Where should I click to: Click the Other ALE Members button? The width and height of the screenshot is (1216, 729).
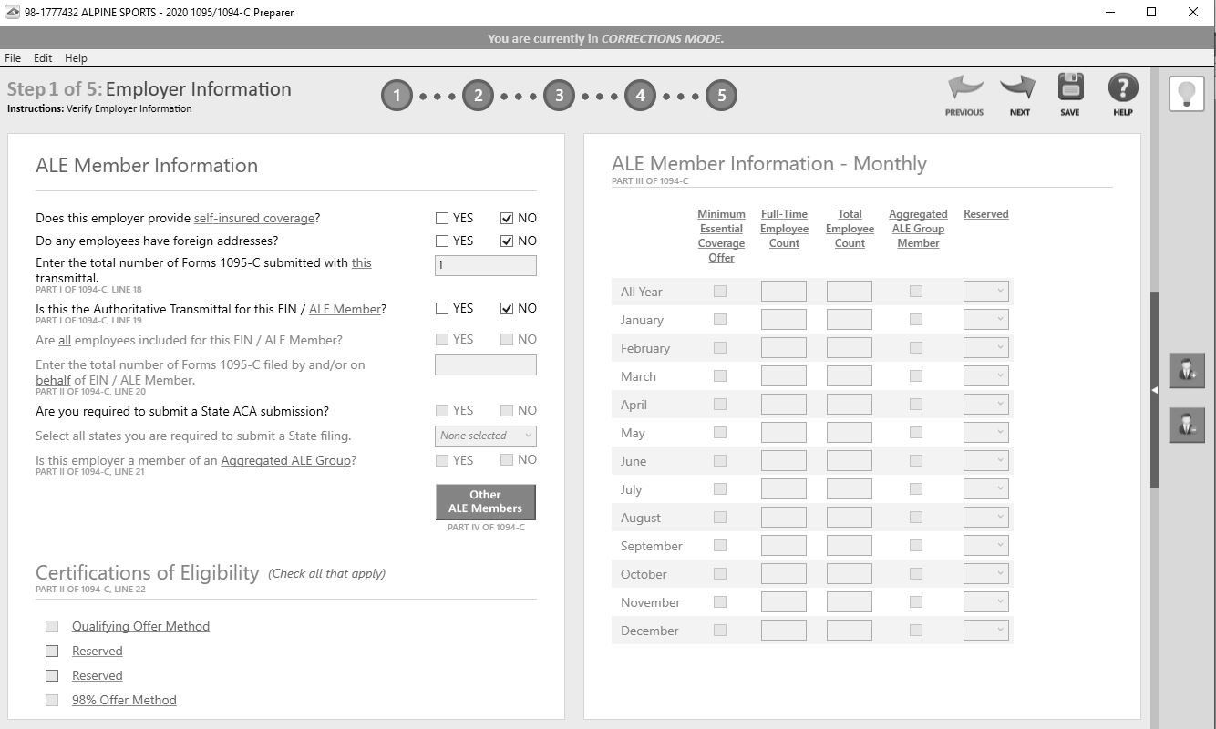[486, 501]
